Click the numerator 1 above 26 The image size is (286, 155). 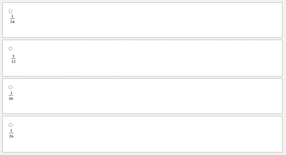(11, 130)
